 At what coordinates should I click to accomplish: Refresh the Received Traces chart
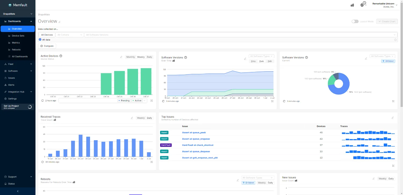pos(42,162)
